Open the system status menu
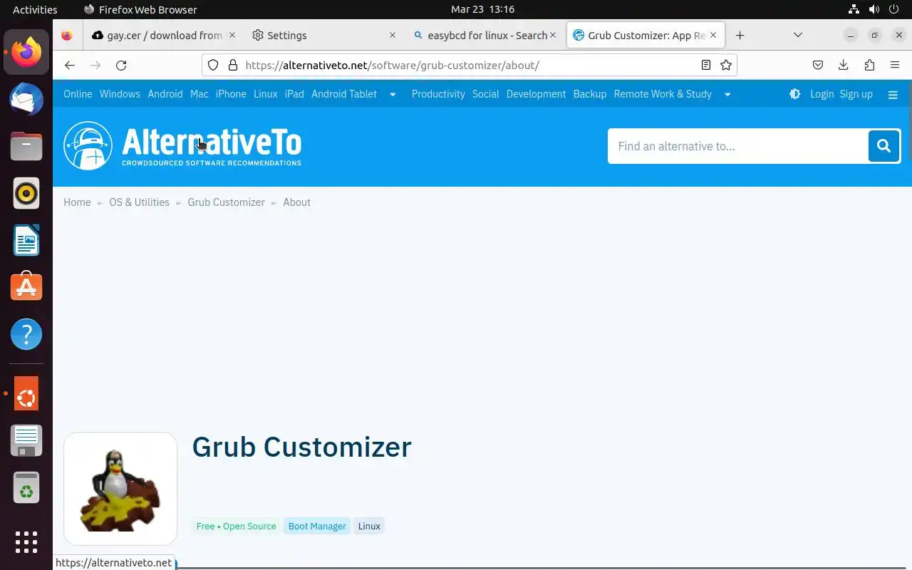 coord(874,9)
